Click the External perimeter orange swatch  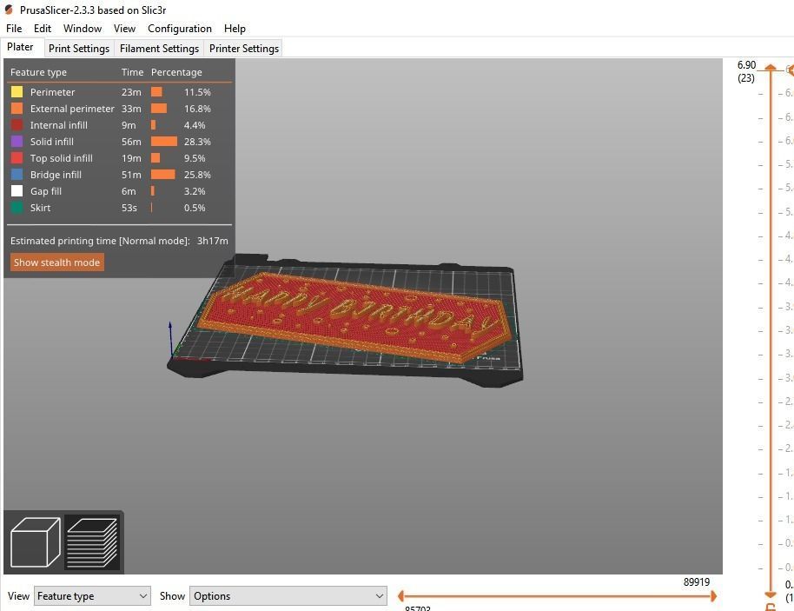coord(17,109)
